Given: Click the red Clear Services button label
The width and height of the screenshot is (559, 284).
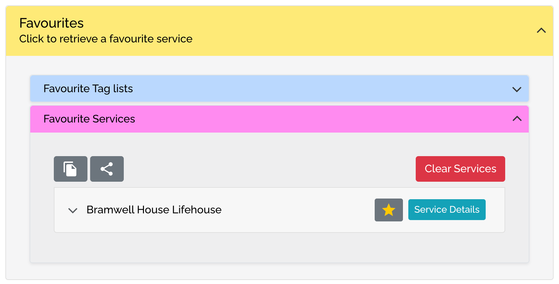Looking at the screenshot, I should (460, 169).
